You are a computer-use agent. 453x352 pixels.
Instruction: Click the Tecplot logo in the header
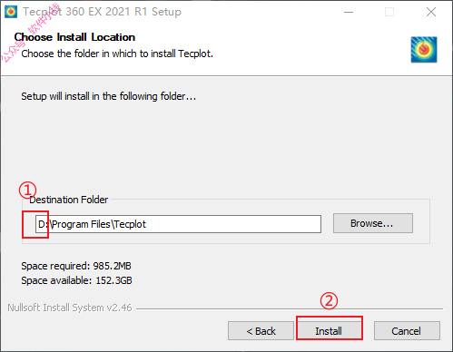click(424, 50)
